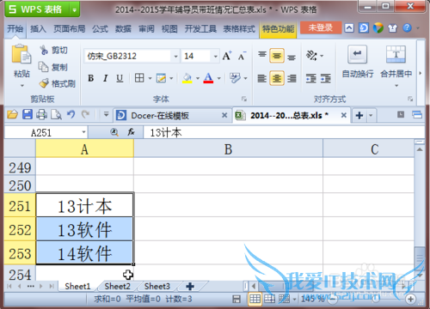This screenshot has height=309, width=430.
Task: Click the normal view grid icon
Action: pyautogui.click(x=255, y=299)
